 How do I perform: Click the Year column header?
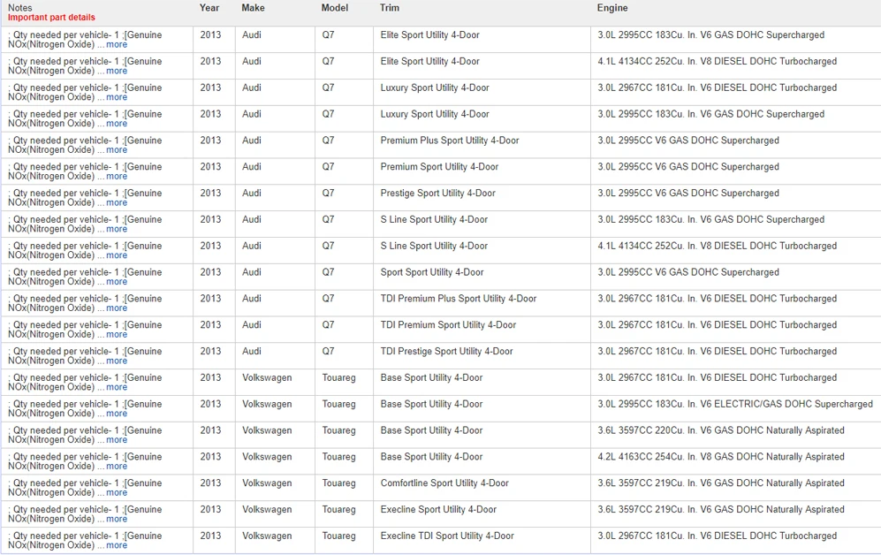(x=209, y=8)
